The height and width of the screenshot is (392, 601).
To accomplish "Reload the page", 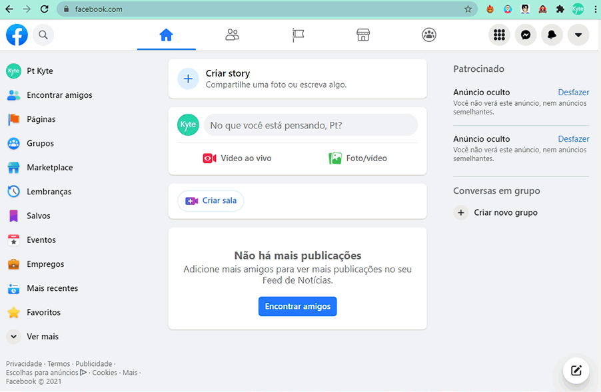I will click(45, 9).
